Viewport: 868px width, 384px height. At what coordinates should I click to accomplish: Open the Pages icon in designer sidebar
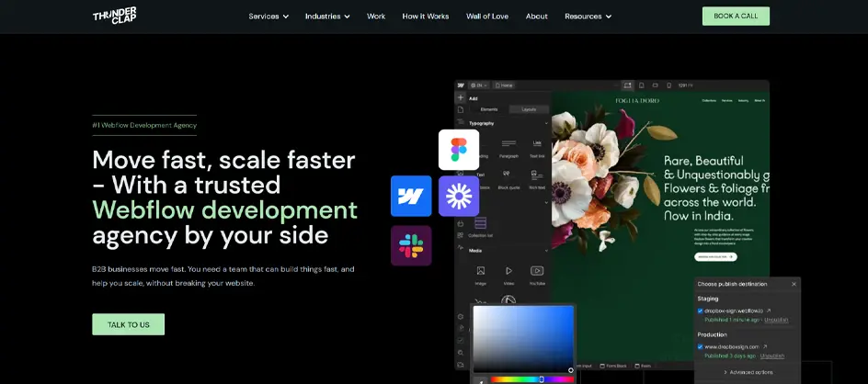461,109
